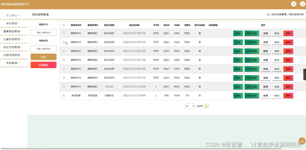Click the dark side panel arrow handle

click(x=305, y=74)
